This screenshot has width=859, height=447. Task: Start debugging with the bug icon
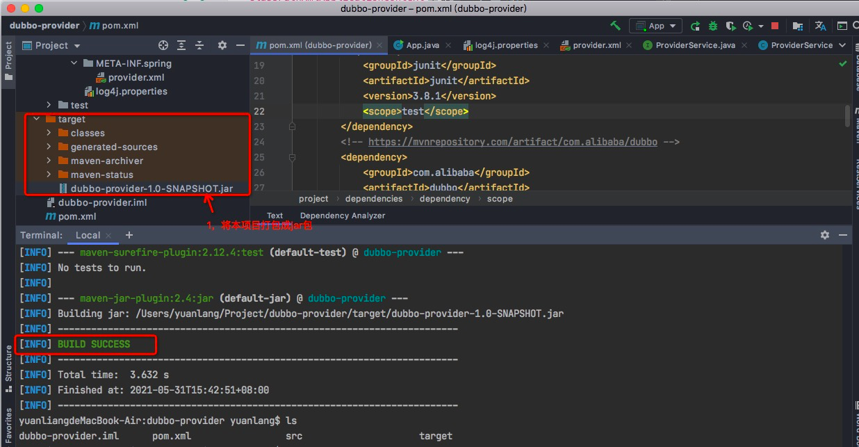[713, 26]
